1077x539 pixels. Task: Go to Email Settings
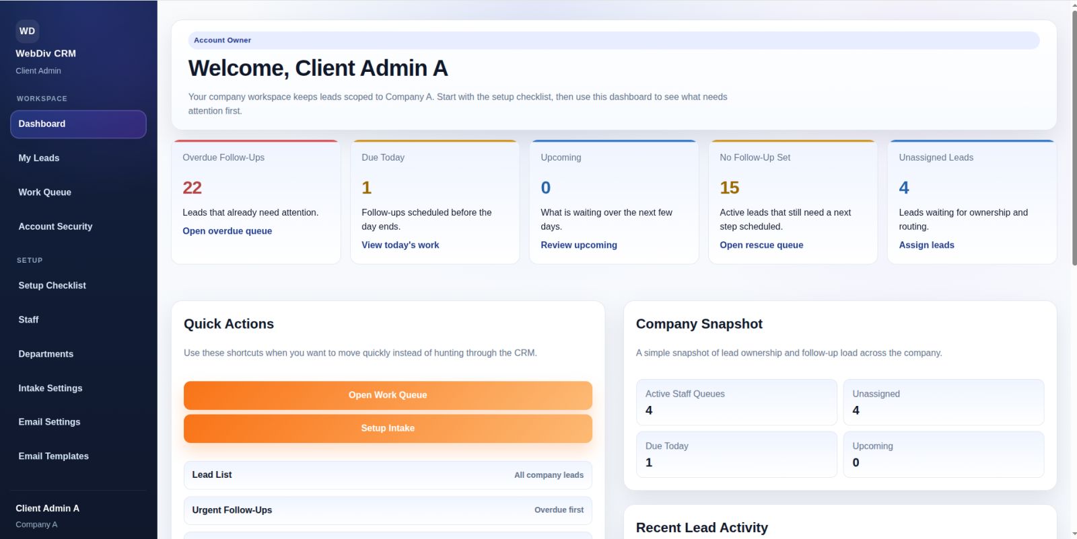(49, 422)
